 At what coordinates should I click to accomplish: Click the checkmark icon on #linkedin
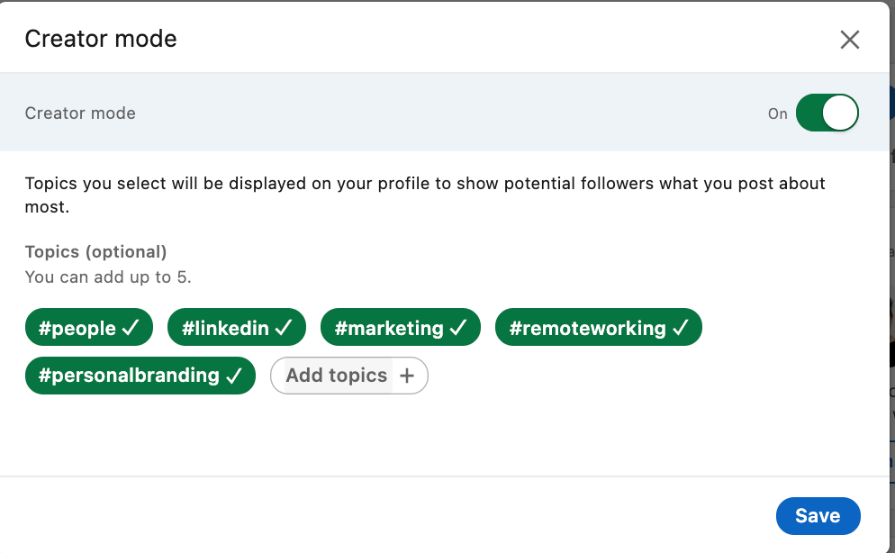pyautogui.click(x=284, y=330)
